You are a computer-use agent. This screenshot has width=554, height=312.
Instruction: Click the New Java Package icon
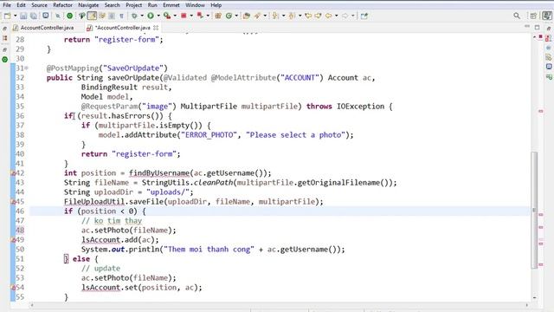218,16
